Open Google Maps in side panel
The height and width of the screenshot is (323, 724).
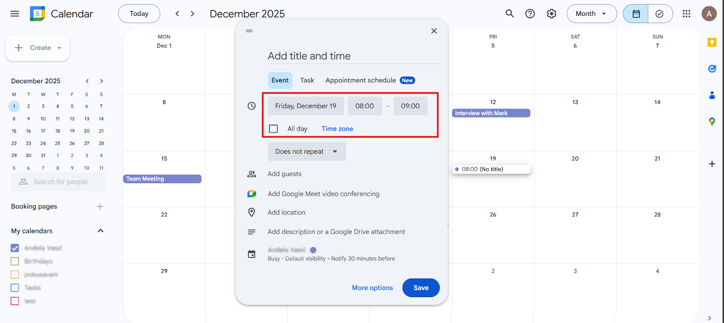pos(712,122)
